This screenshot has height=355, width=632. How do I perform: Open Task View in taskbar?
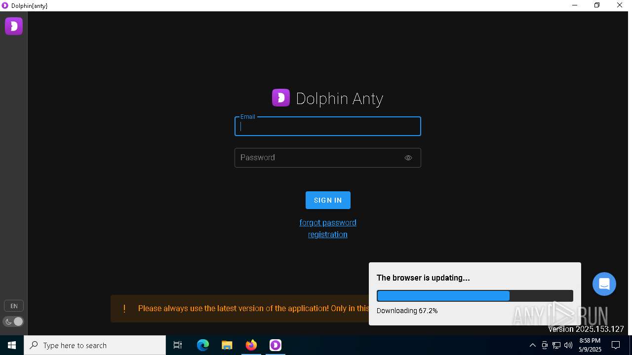pyautogui.click(x=178, y=345)
